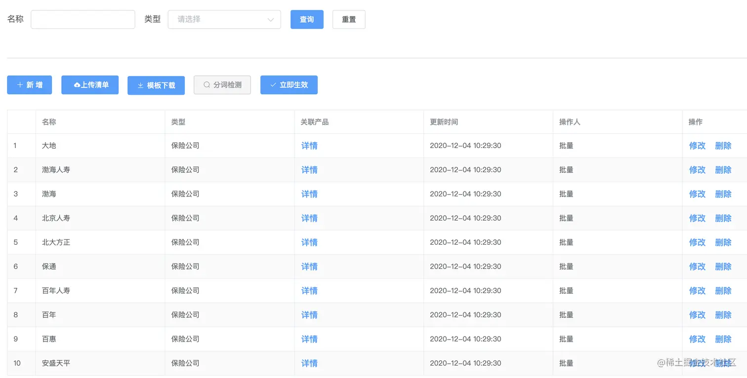Click the plus icon on 新增 button
Image resolution: width=747 pixels, height=378 pixels.
20,85
